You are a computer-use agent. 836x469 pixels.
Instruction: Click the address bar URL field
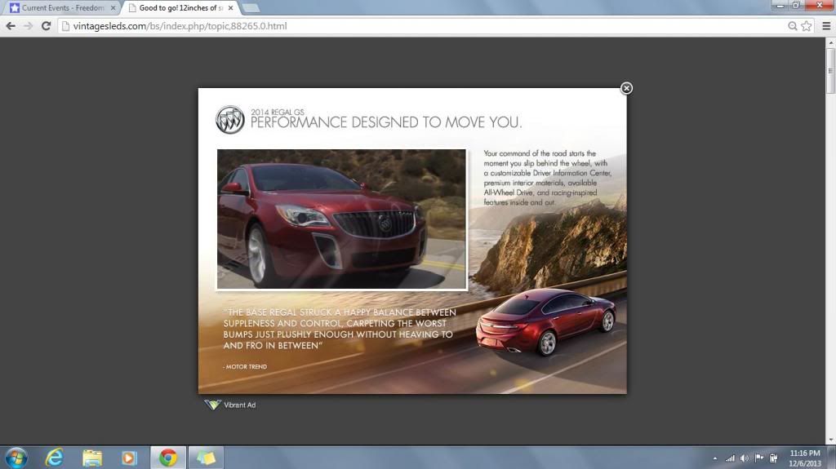pyautogui.click(x=408, y=26)
